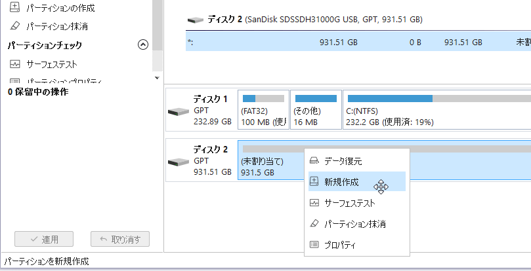
Task: Click the ディスク 2 drive icon in disk map
Action: 178,161
